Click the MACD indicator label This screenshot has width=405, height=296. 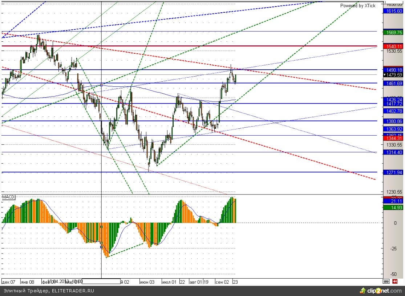pos(8,197)
